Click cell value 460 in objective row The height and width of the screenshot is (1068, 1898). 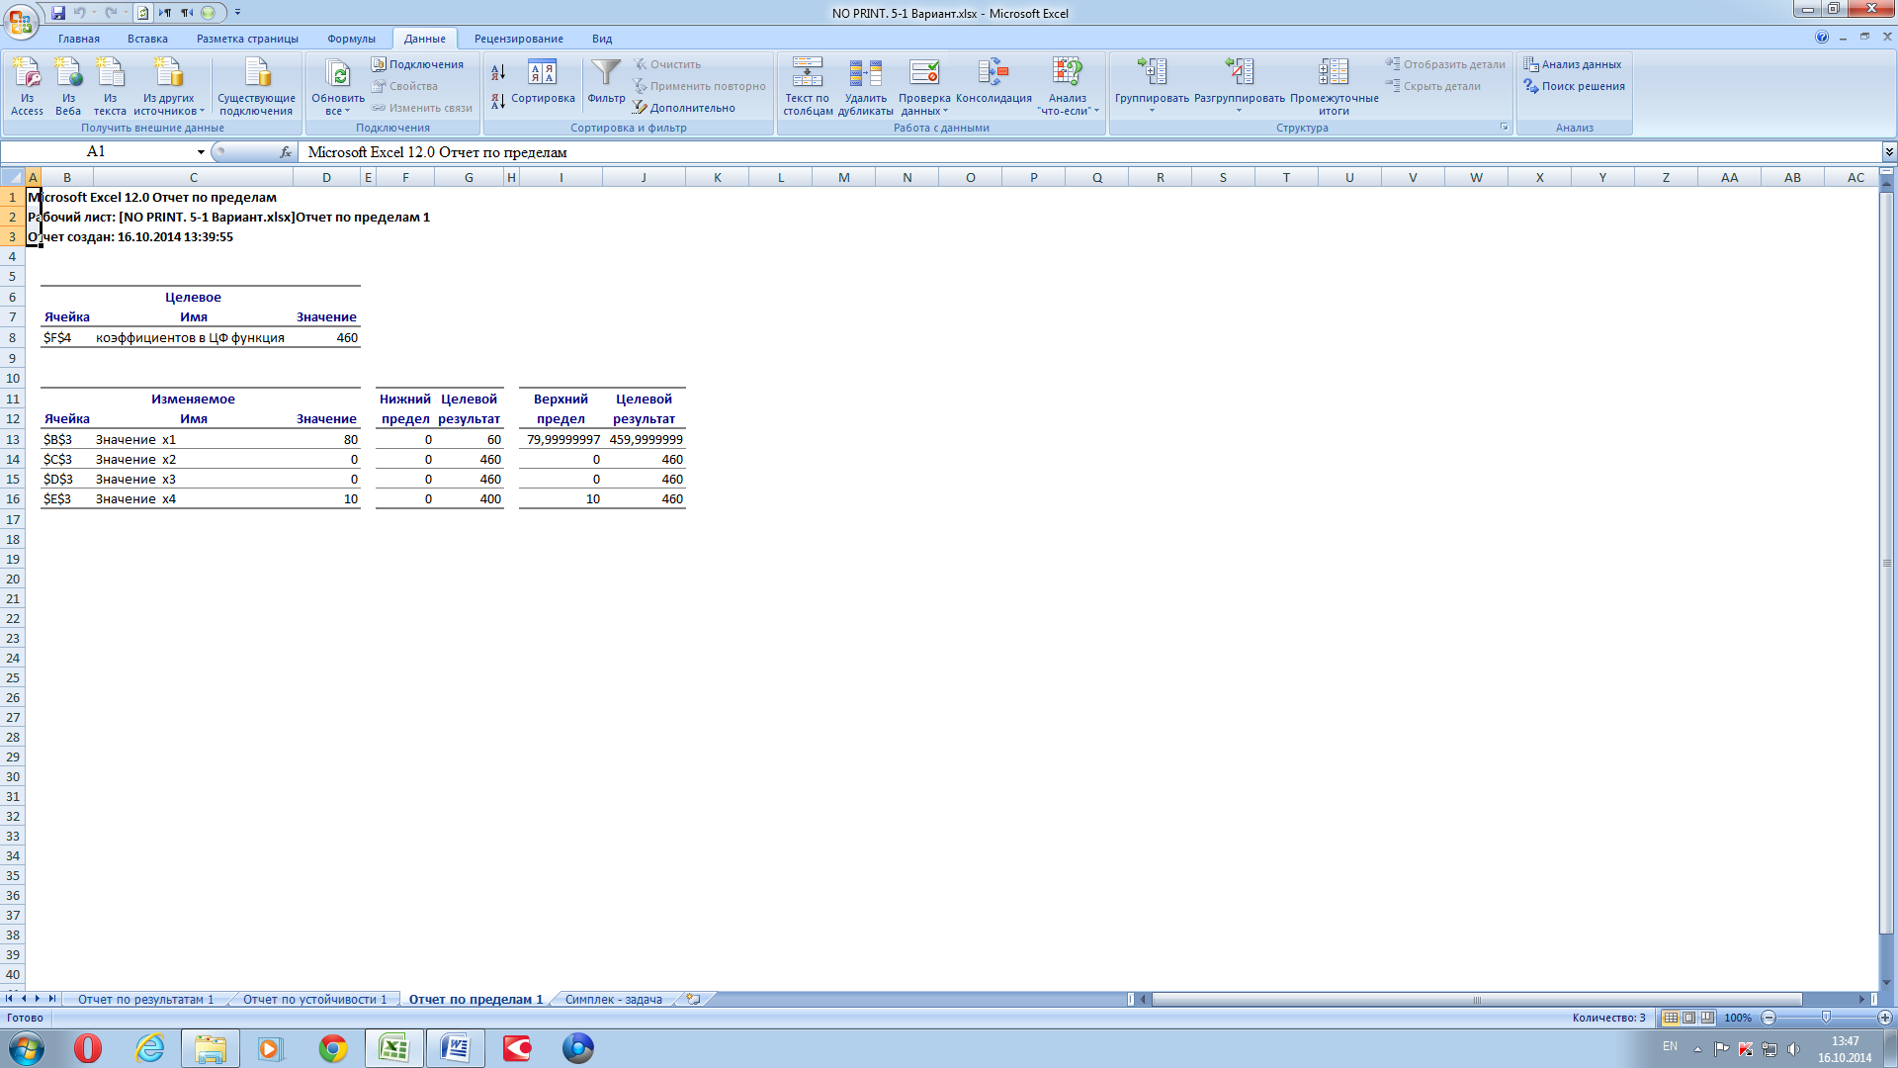346,338
